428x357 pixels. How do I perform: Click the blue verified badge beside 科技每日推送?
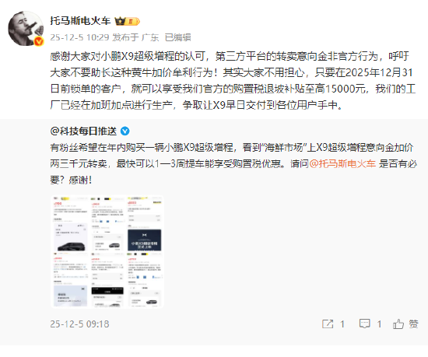click(125, 131)
